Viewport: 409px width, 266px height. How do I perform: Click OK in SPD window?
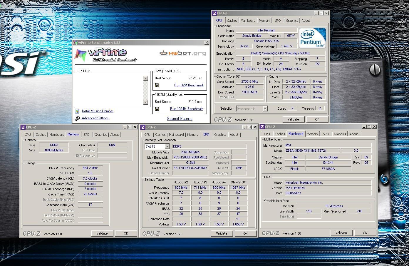[x=245, y=233]
